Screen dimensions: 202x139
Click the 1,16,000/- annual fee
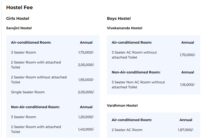point(187,85)
